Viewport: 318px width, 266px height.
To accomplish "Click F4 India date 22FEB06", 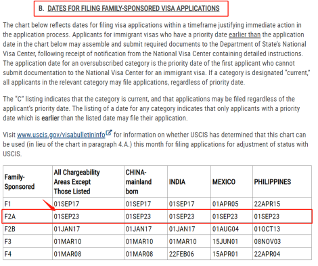I will coord(181,254).
